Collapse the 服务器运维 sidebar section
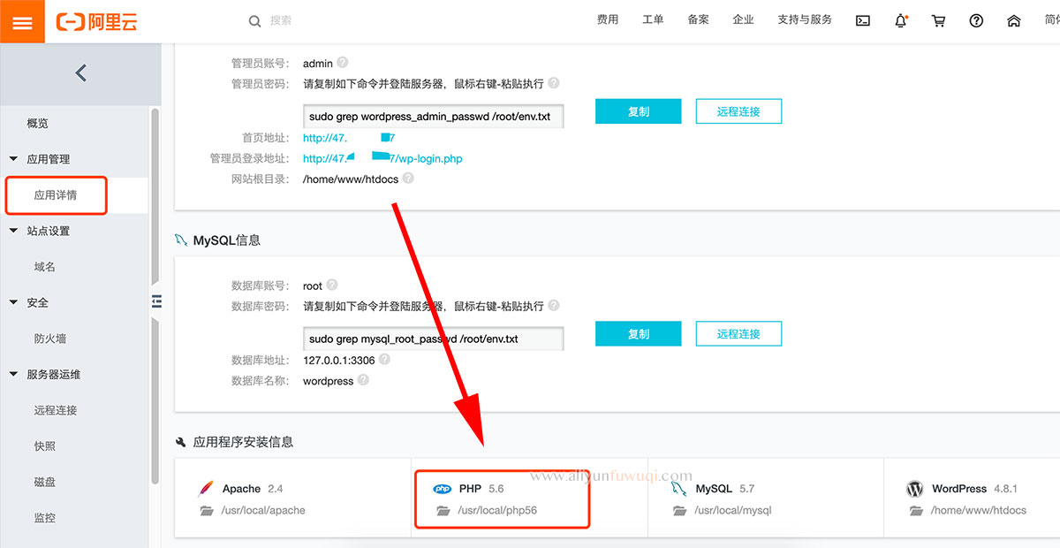The image size is (1060, 548). tap(13, 374)
